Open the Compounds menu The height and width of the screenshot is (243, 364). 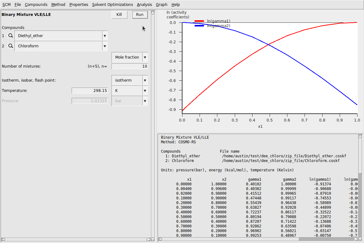click(36, 4)
